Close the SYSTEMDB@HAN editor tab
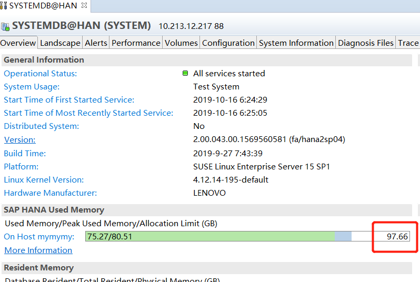420x282 pixels. coord(84,5)
